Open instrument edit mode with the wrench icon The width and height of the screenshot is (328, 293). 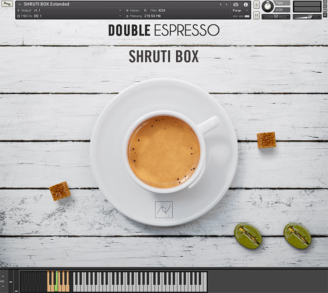[7, 4]
